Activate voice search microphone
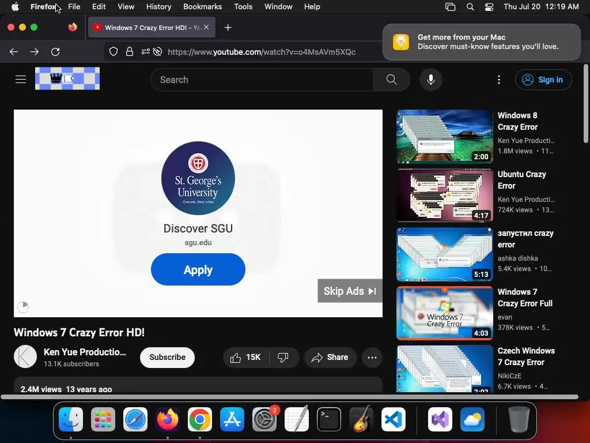 coord(431,80)
